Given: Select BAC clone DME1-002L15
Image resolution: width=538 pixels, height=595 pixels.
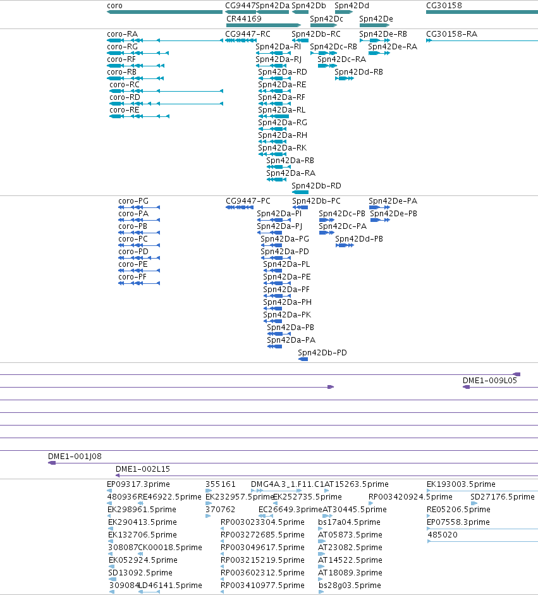Looking at the screenshot, I should point(327,475).
